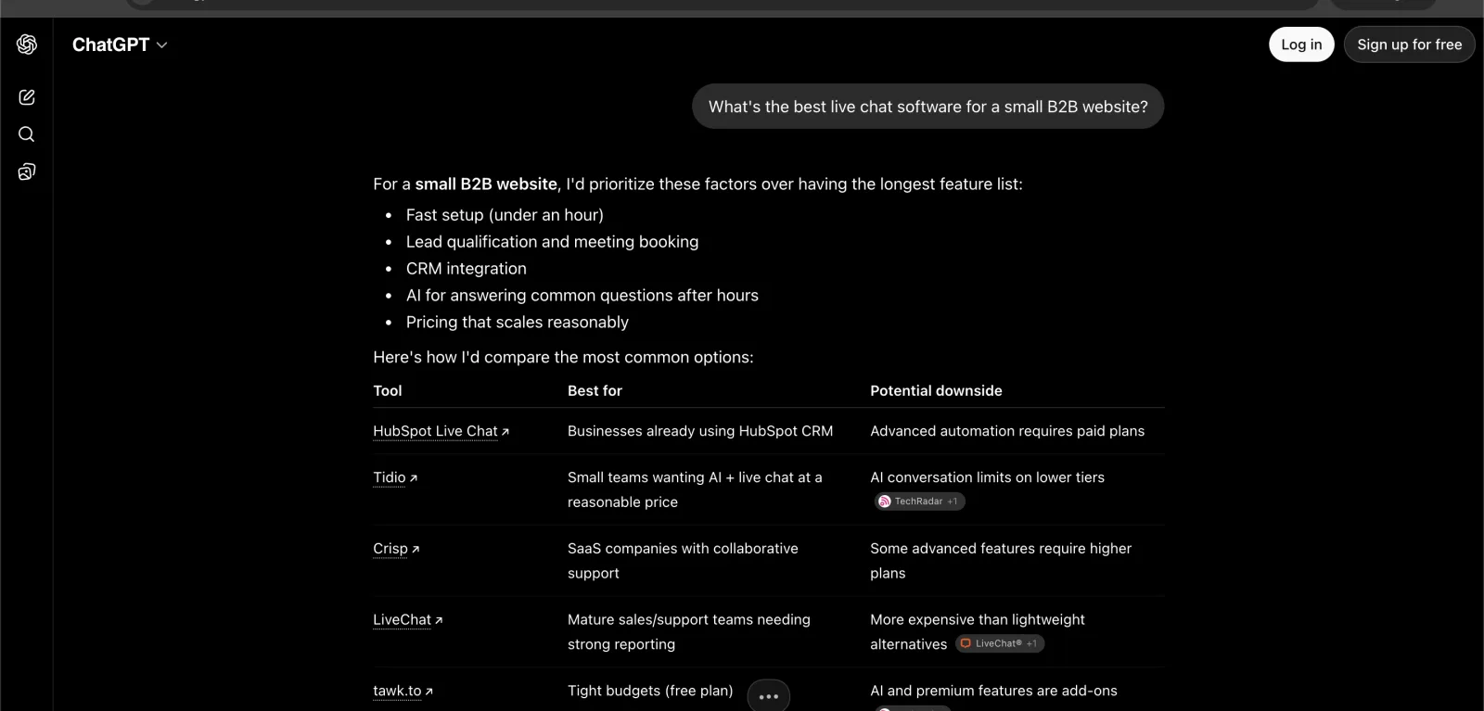Screen dimensions: 1484x711
Task: Click 'Small teams wanting AI + live chat' cell
Action: [695, 489]
